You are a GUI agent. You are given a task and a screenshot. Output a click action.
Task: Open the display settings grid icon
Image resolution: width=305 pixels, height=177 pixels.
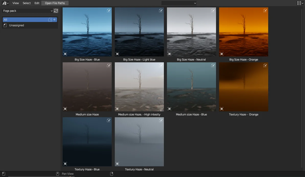tap(299, 3)
